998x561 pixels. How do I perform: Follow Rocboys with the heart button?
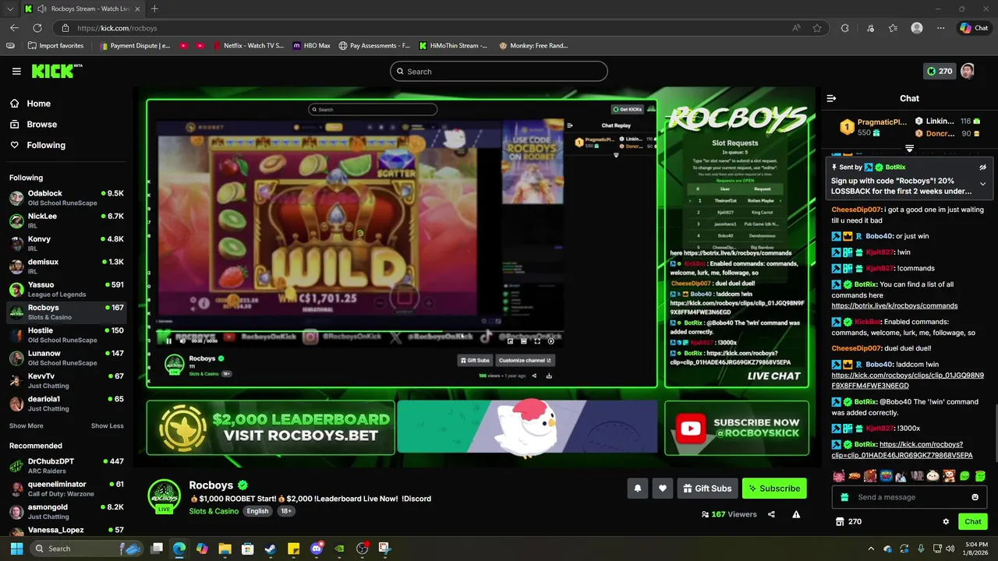(662, 489)
